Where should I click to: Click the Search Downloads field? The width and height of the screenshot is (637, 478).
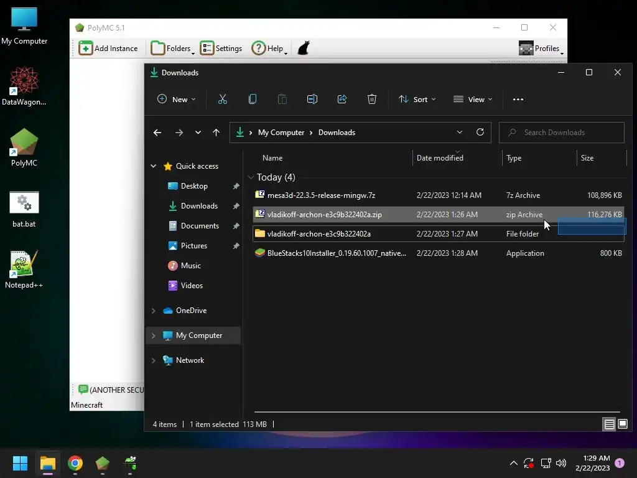[562, 133]
